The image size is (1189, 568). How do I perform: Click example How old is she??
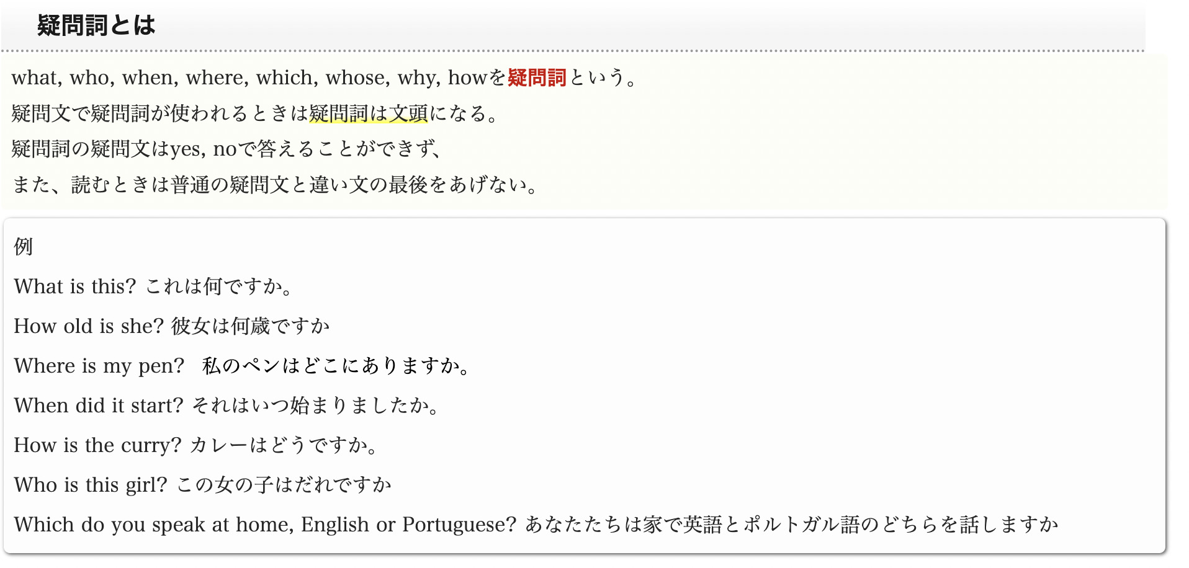[88, 326]
